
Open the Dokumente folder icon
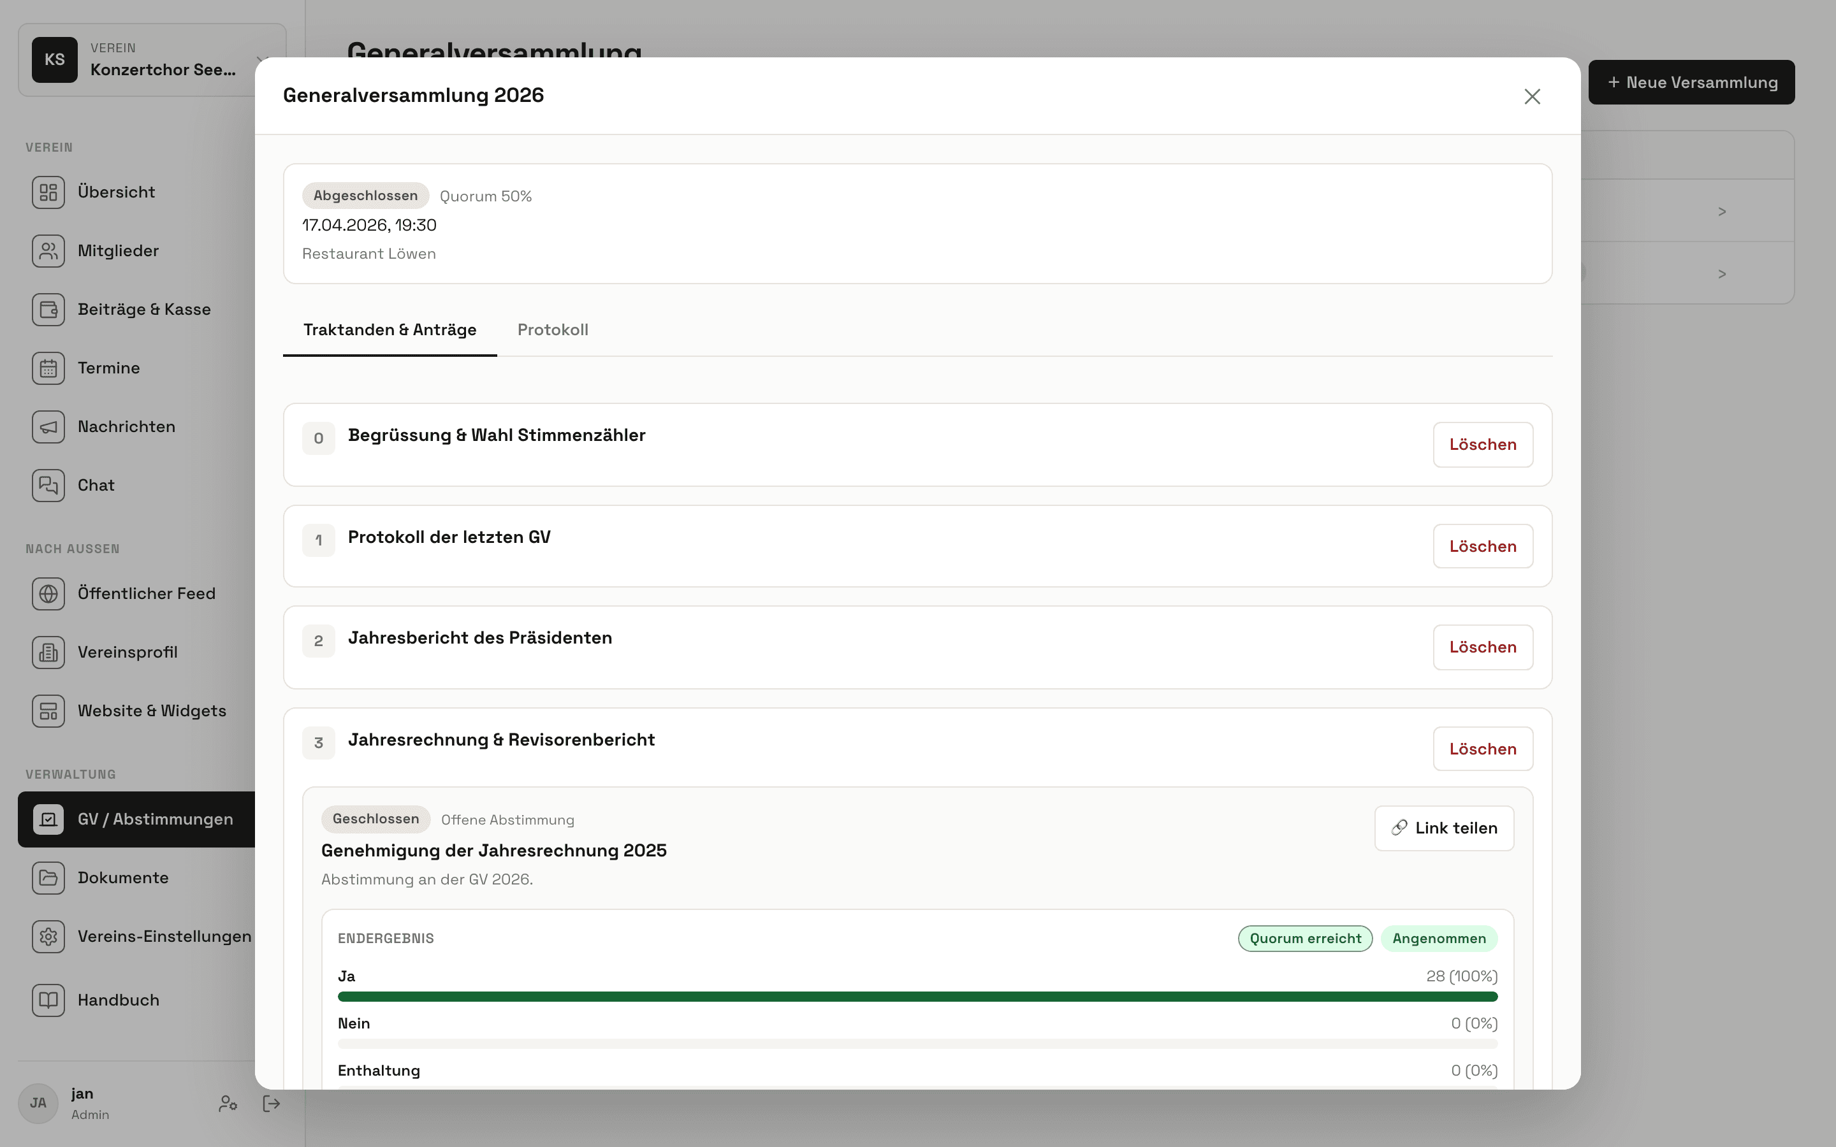click(x=48, y=877)
